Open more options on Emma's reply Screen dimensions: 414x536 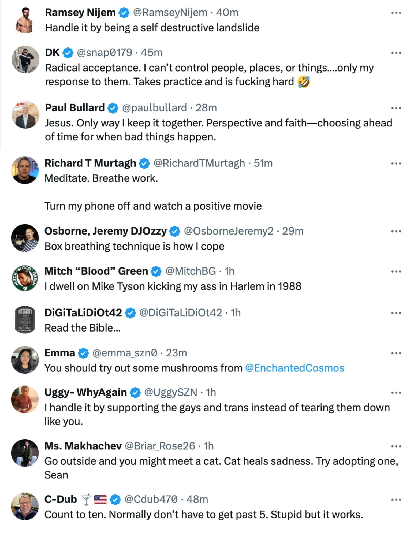tap(396, 353)
